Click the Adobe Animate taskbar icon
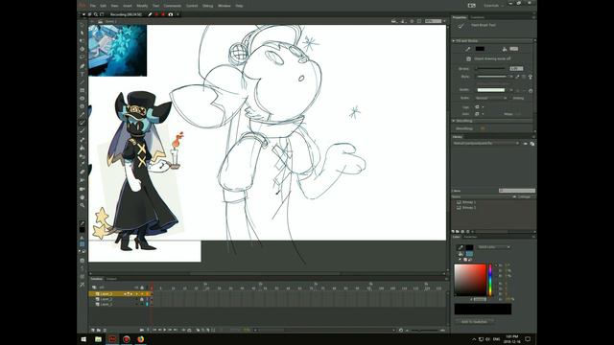This screenshot has width=614, height=345. coord(112,339)
